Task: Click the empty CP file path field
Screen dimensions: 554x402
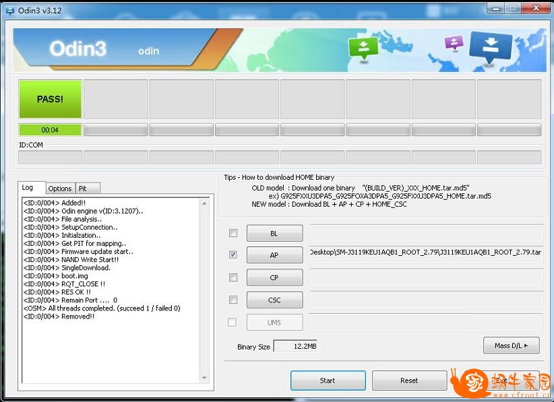Action: point(426,277)
